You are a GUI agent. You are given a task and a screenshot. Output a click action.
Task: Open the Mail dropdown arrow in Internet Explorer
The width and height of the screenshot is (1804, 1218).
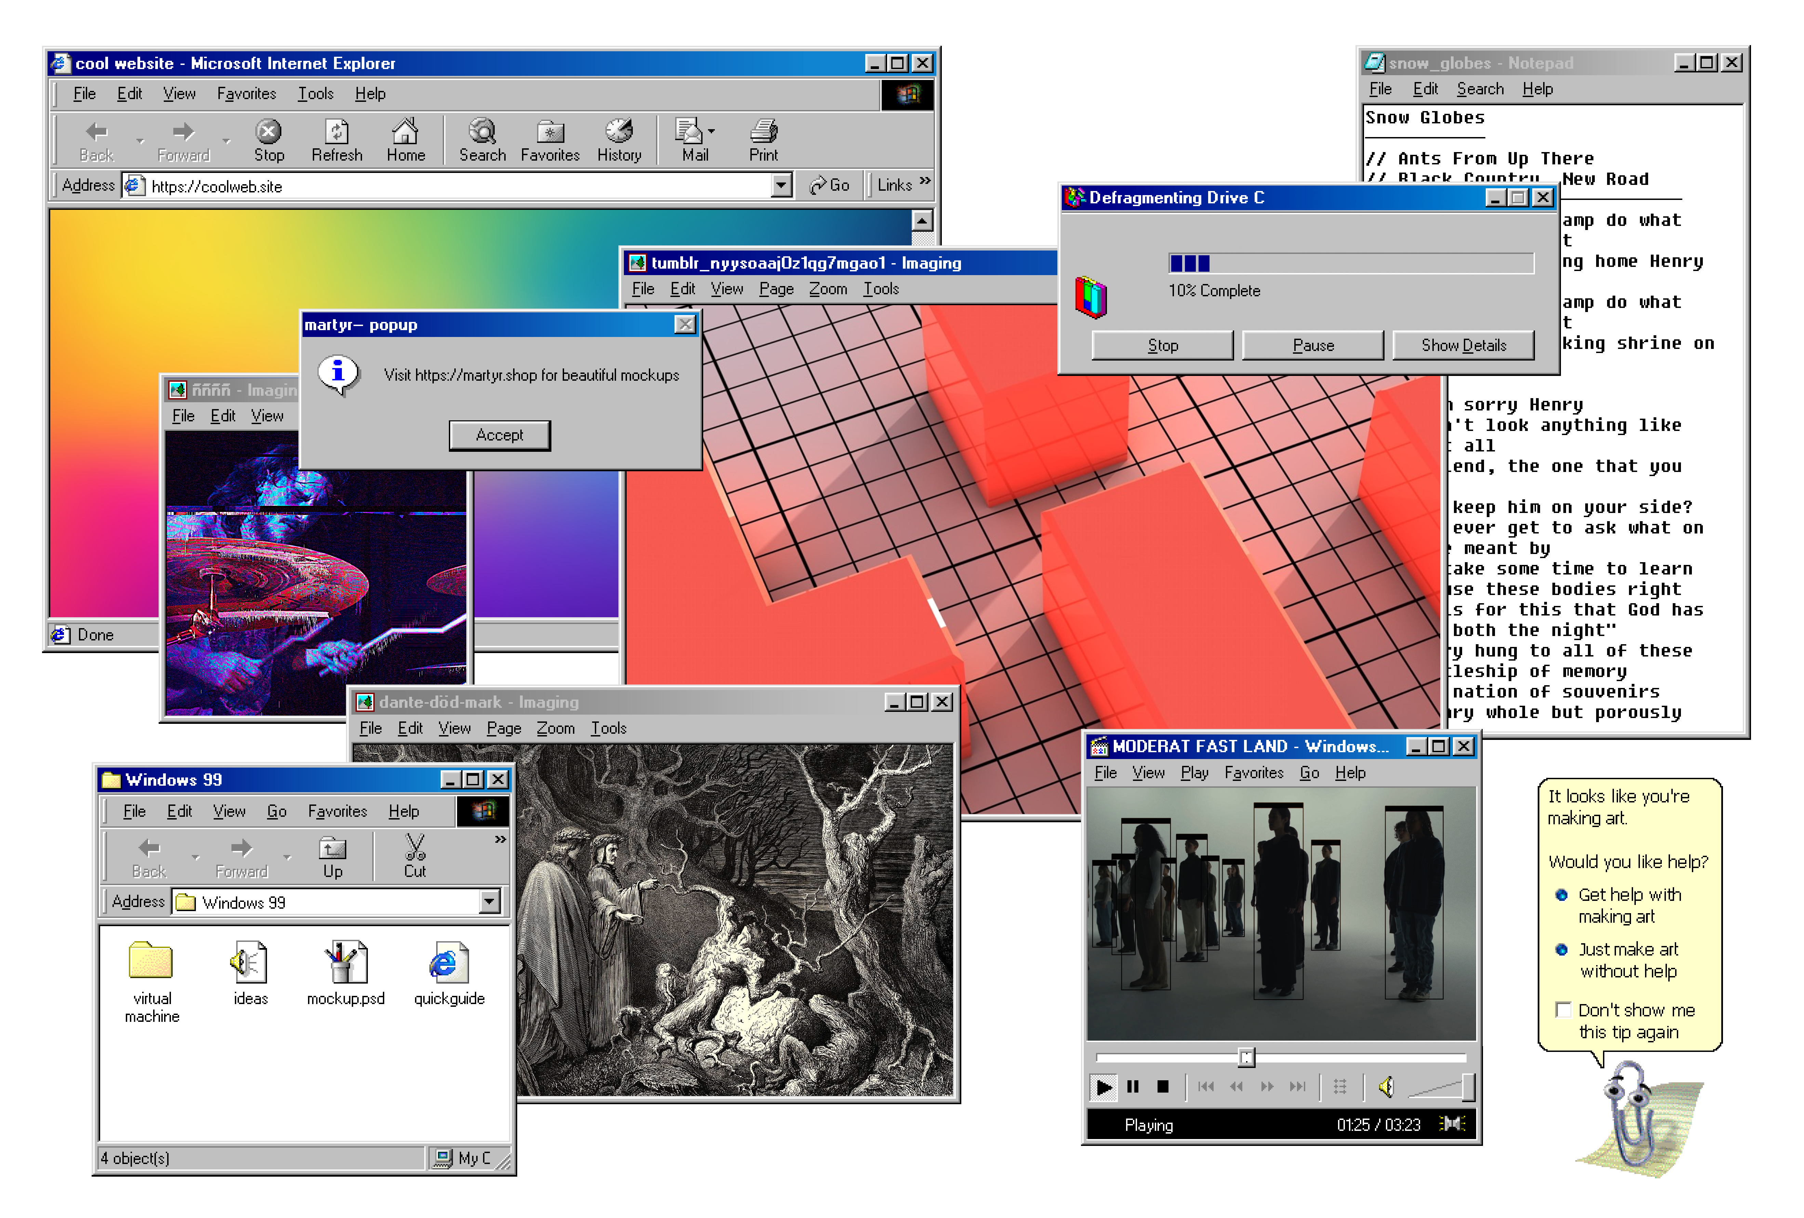point(711,131)
